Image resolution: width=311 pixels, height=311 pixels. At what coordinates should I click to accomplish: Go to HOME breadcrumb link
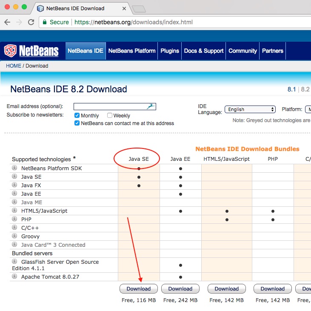(x=14, y=66)
